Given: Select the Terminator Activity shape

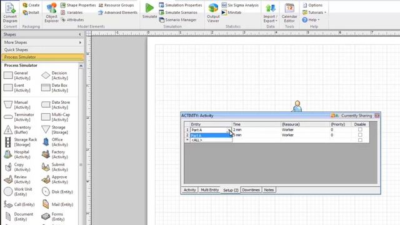Looking at the screenshot, I should click(x=19, y=117).
